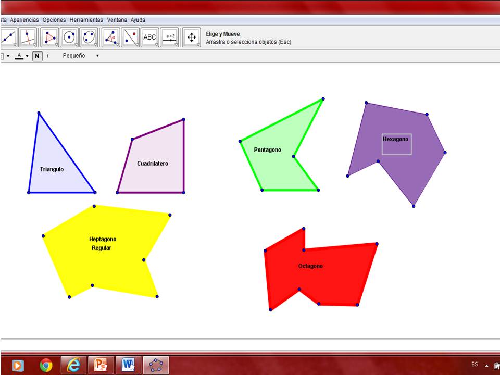The image size is (500, 375).
Task: Click the GeoGebra taskbar icon
Action: (x=156, y=365)
